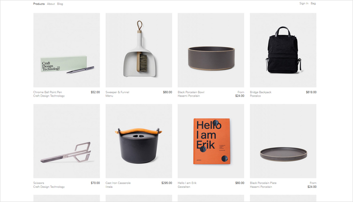
Task: Click the Black Porcelain Bowl title
Action: [191, 92]
